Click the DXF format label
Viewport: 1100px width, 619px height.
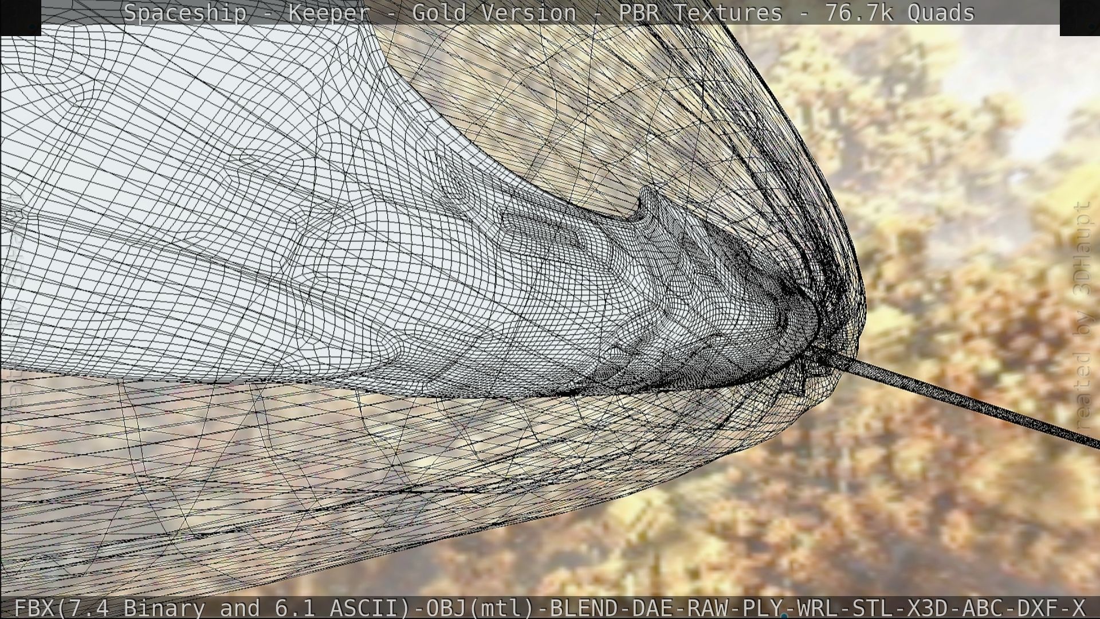(x=1039, y=608)
